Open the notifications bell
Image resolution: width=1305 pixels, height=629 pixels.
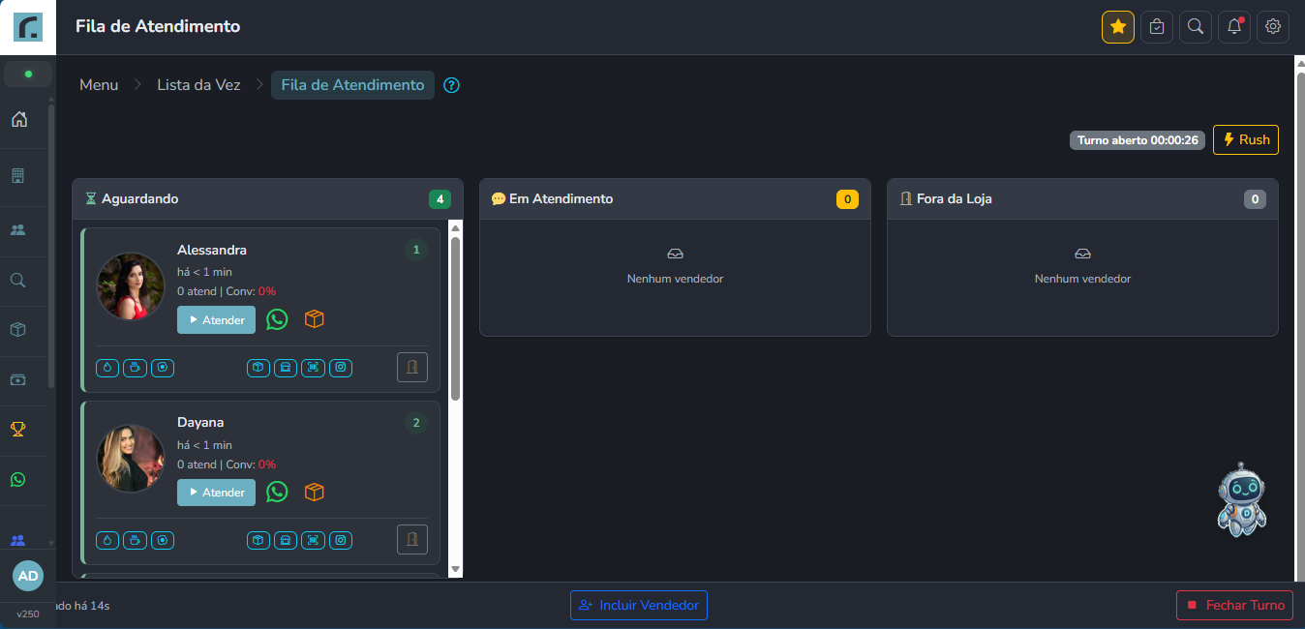pos(1234,27)
